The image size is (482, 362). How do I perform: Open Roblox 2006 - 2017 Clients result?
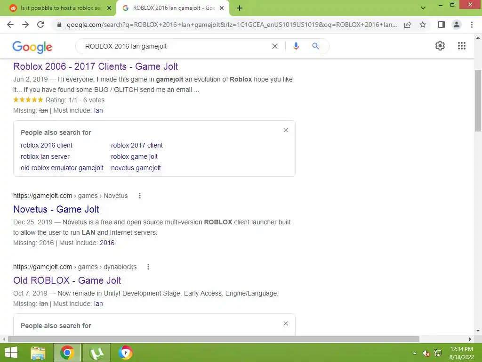[96, 66]
